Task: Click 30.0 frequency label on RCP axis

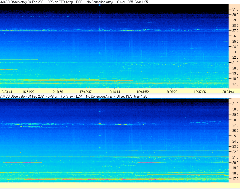Action: (x=235, y=15)
